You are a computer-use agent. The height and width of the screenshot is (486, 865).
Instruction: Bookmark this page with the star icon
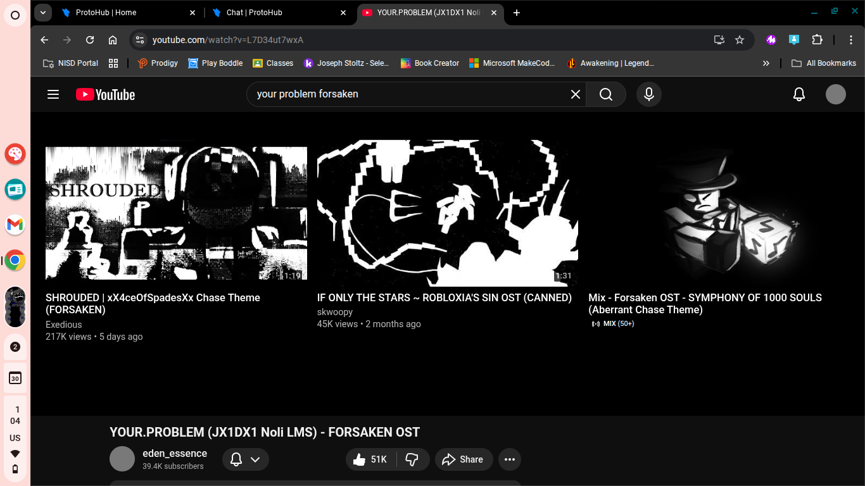click(x=740, y=39)
